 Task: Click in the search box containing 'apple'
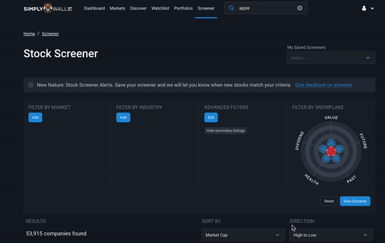(x=266, y=8)
